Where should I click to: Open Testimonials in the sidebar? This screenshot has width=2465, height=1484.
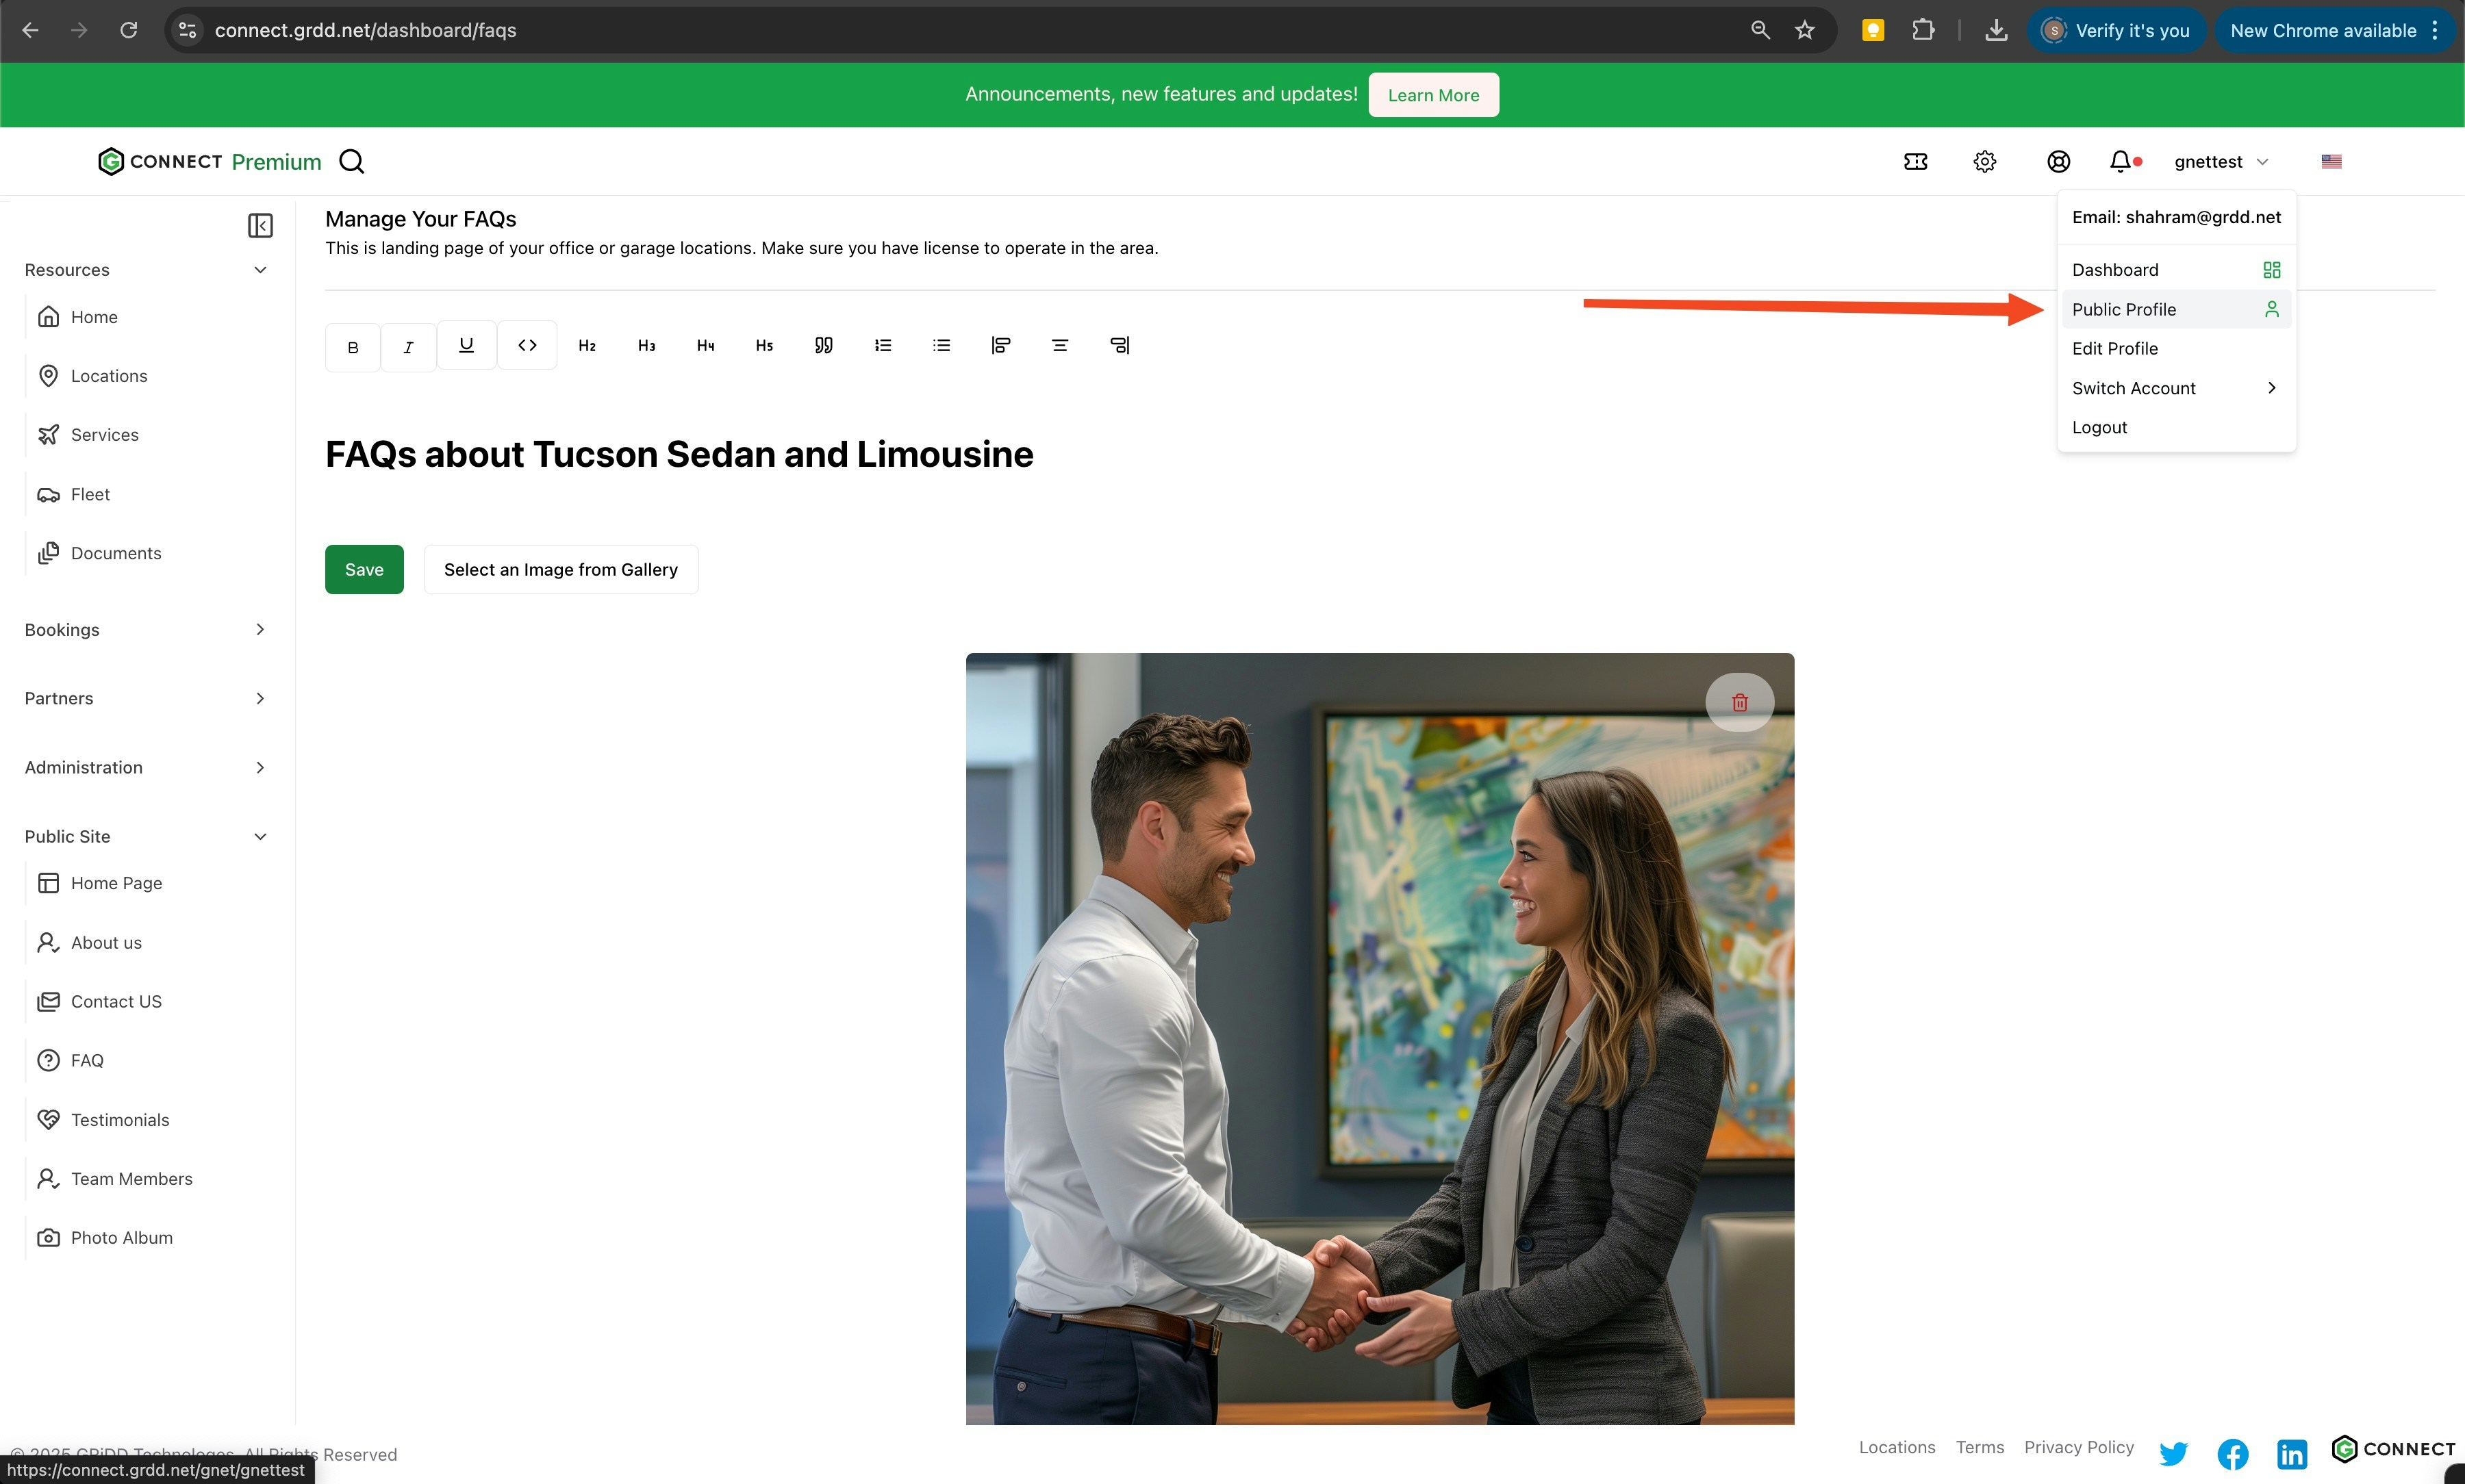tap(120, 1119)
